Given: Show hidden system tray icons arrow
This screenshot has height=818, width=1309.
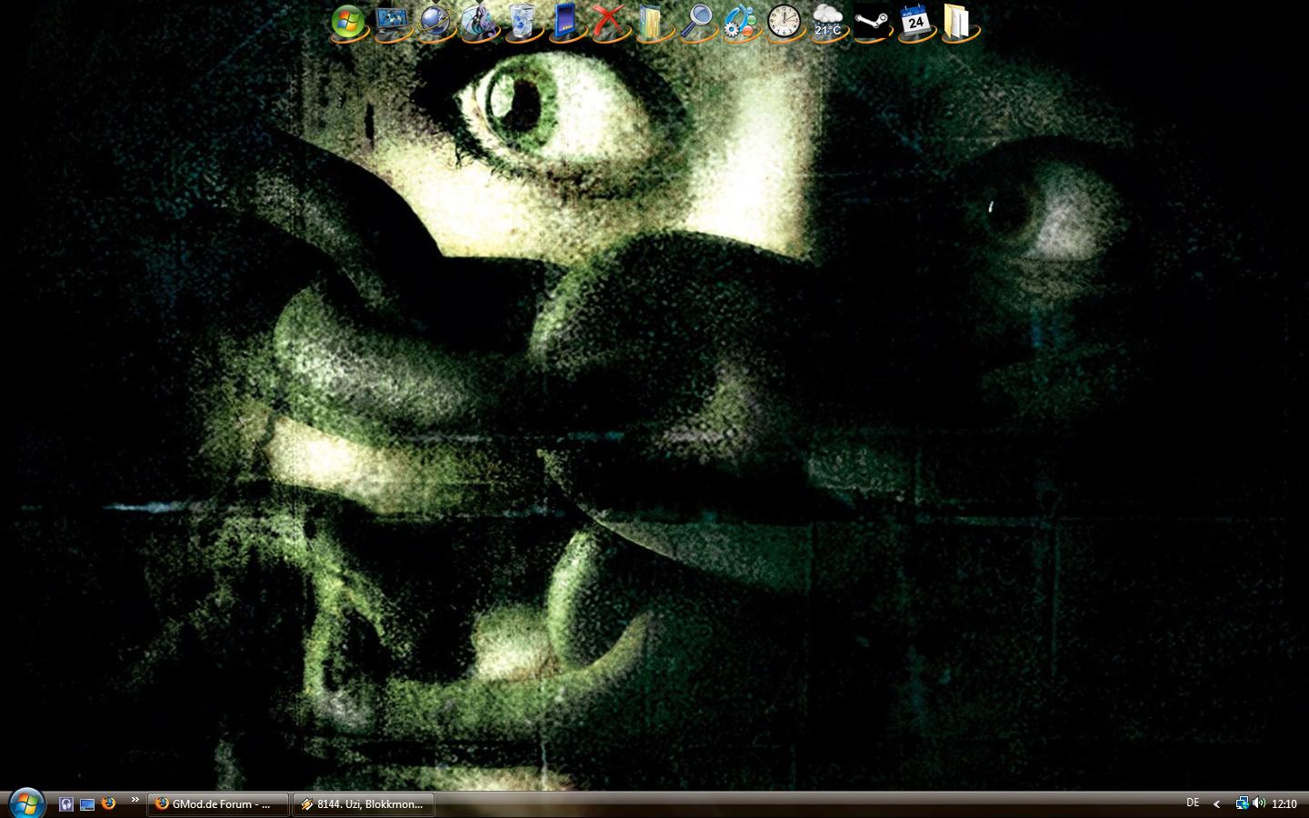Looking at the screenshot, I should [1216, 804].
